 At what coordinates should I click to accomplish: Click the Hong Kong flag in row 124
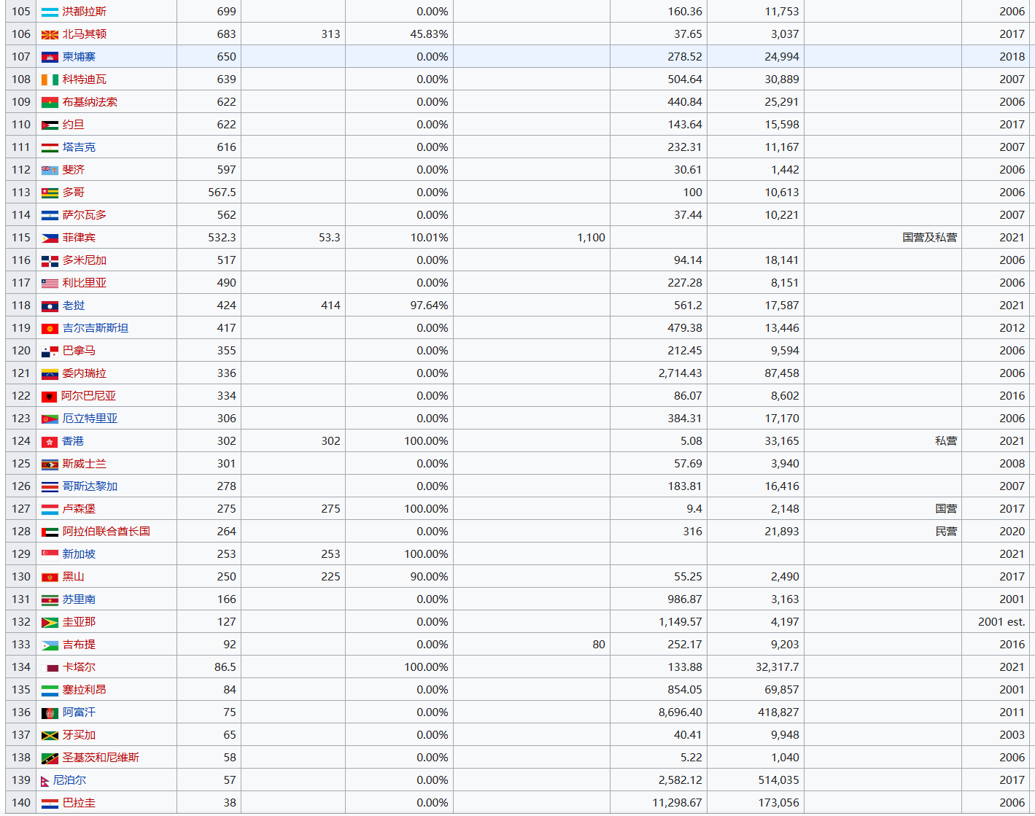[50, 441]
